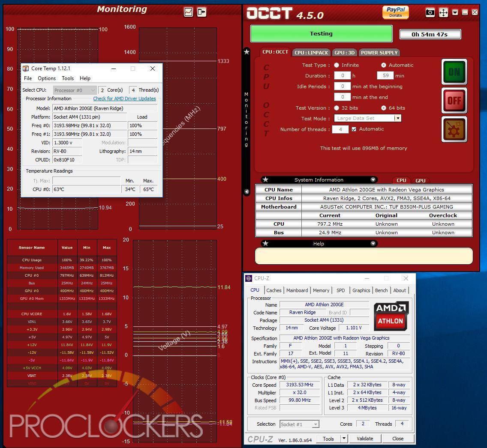Click the idle minutes at the beginning field
Viewport: 487px width, 448px height.
point(343,87)
